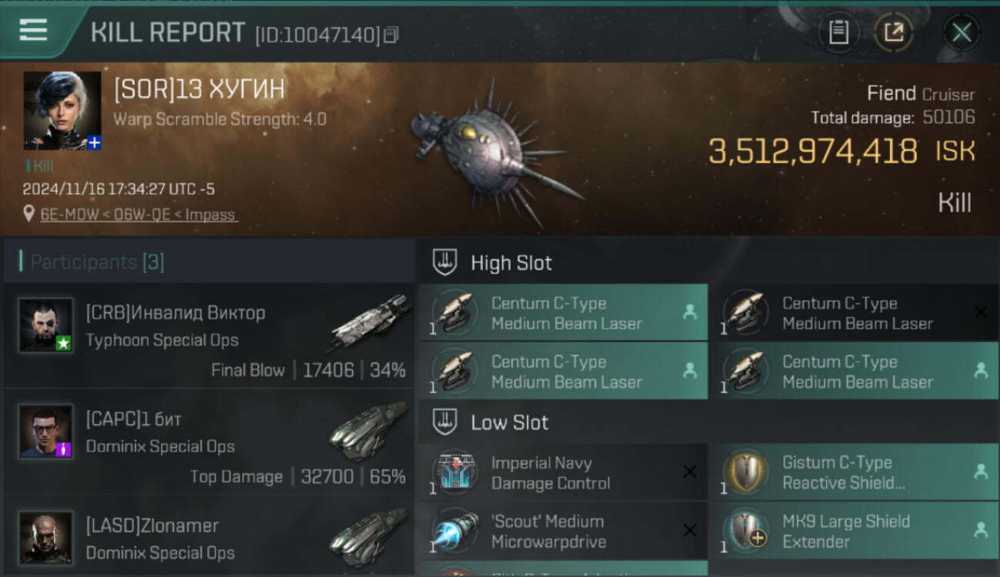Close the kill report window
The width and height of the screenshot is (1000, 577).
tap(962, 32)
